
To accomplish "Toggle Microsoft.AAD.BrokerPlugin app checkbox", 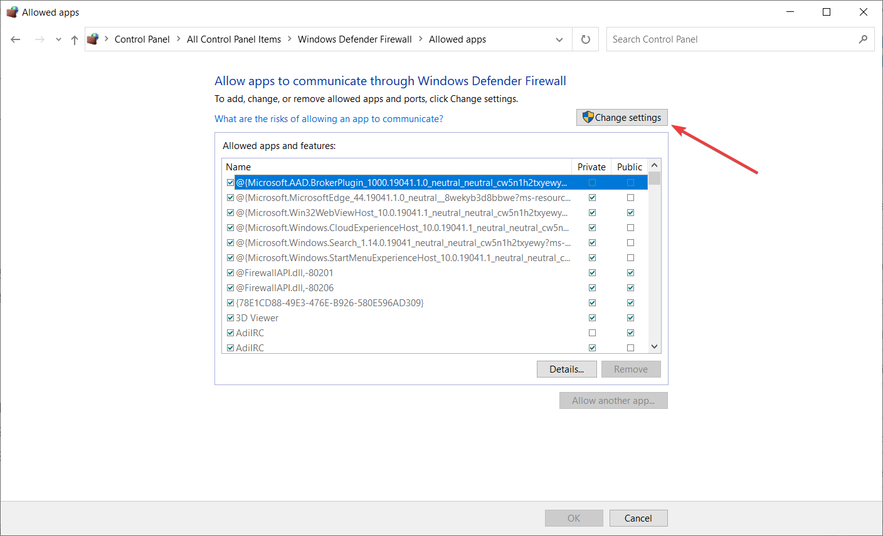I will (230, 183).
